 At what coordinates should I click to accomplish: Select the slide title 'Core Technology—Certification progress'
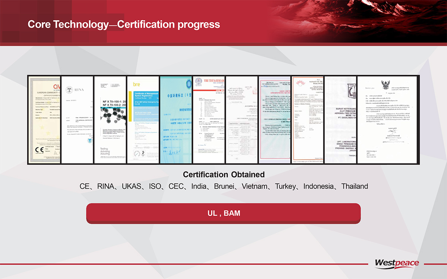pyautogui.click(x=124, y=25)
